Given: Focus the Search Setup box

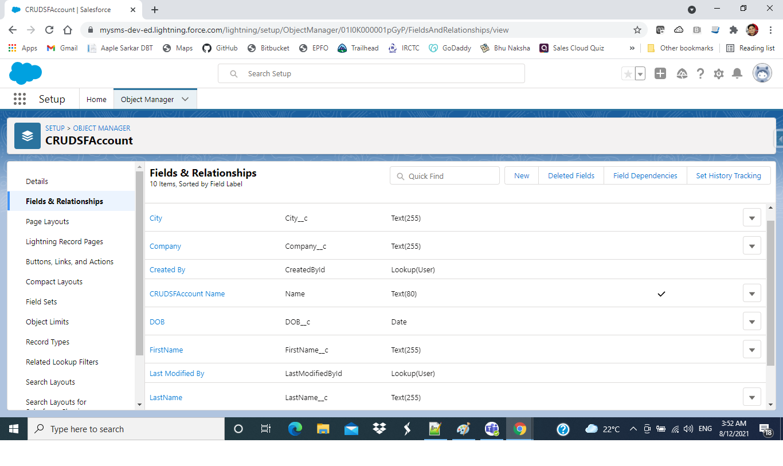Looking at the screenshot, I should tap(371, 73).
